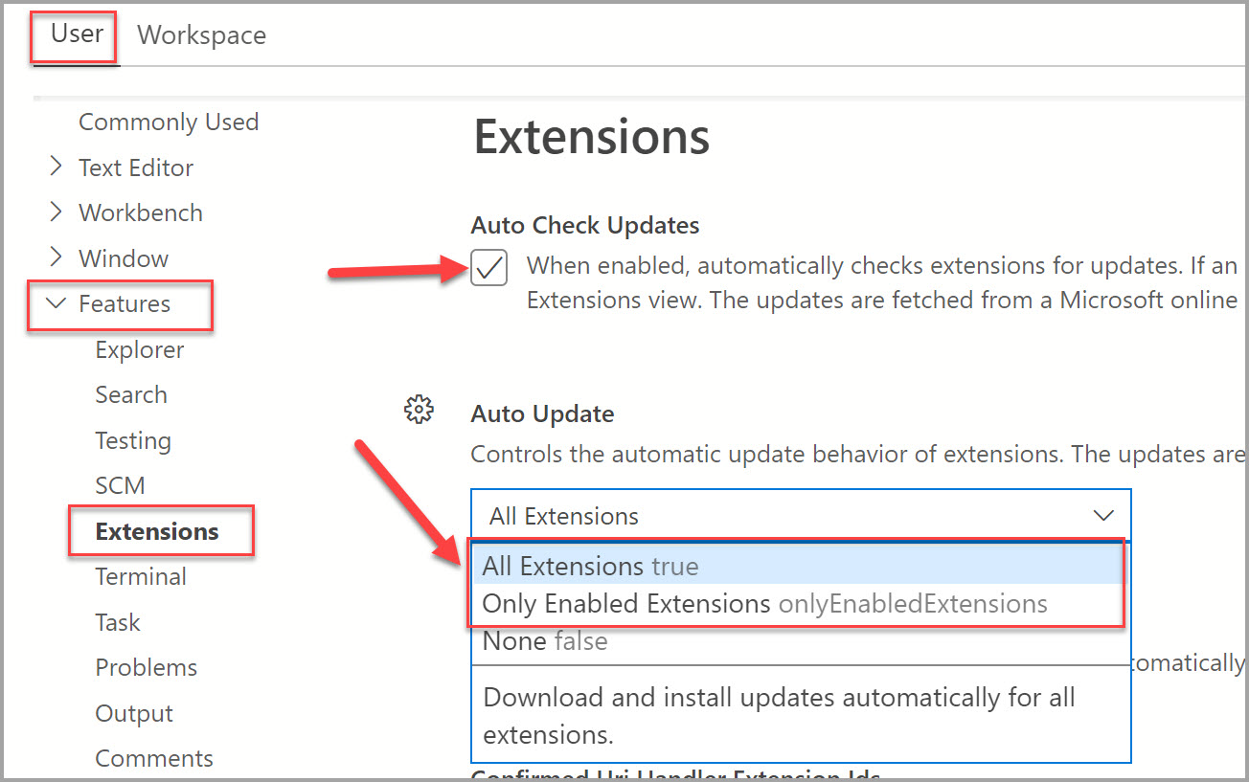Open the Search settings entry
The width and height of the screenshot is (1249, 782).
(131, 395)
